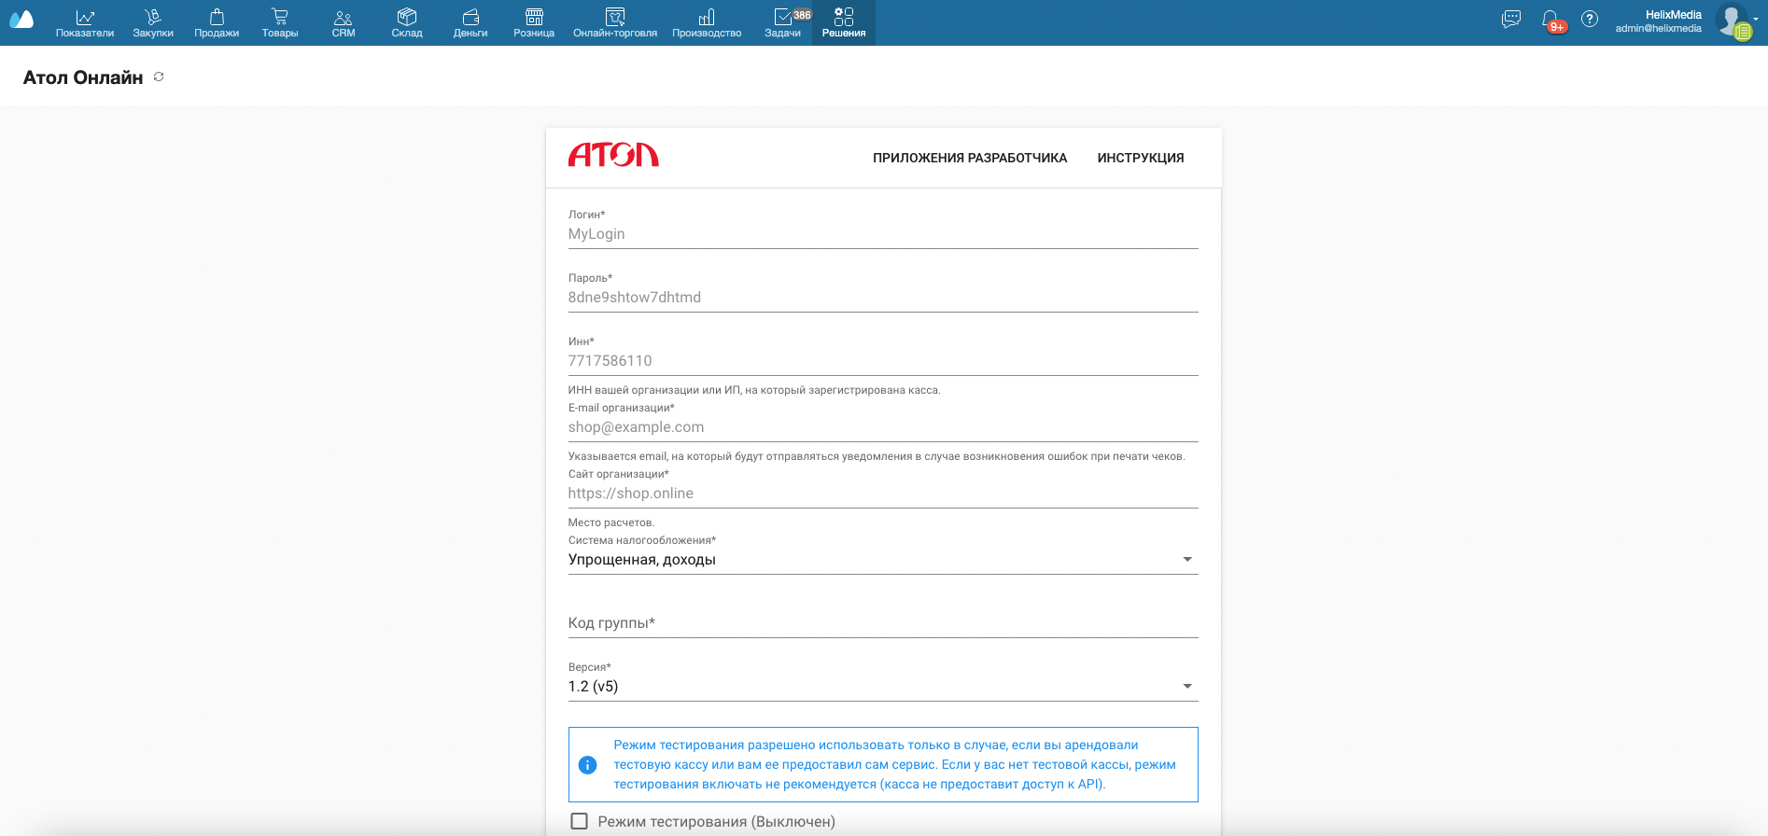Viewport: 1768px width, 836px height.
Task: Expand the Система налогообложения dropdown
Action: 883,559
